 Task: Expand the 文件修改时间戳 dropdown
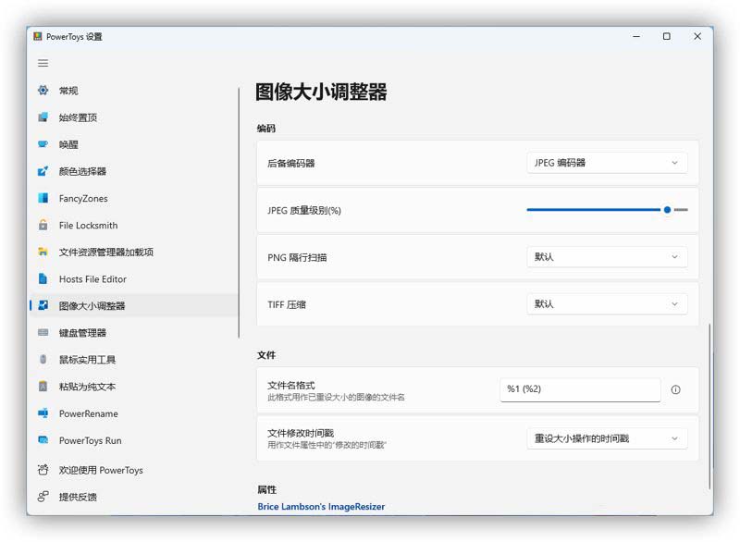(x=607, y=438)
